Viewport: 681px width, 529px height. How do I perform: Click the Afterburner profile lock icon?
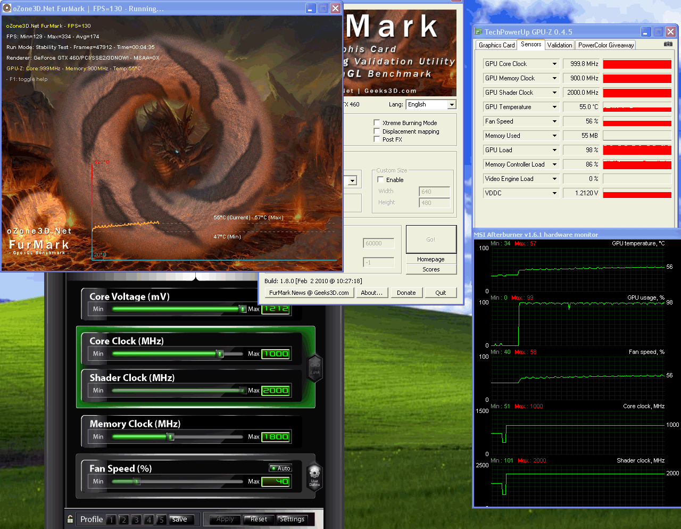tap(70, 519)
